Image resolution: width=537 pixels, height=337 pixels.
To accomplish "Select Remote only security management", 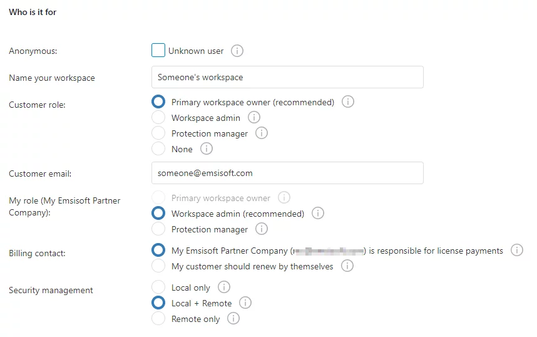I will [159, 318].
